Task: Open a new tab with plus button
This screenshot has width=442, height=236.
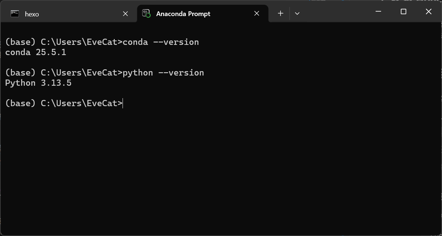Action: [x=280, y=13]
